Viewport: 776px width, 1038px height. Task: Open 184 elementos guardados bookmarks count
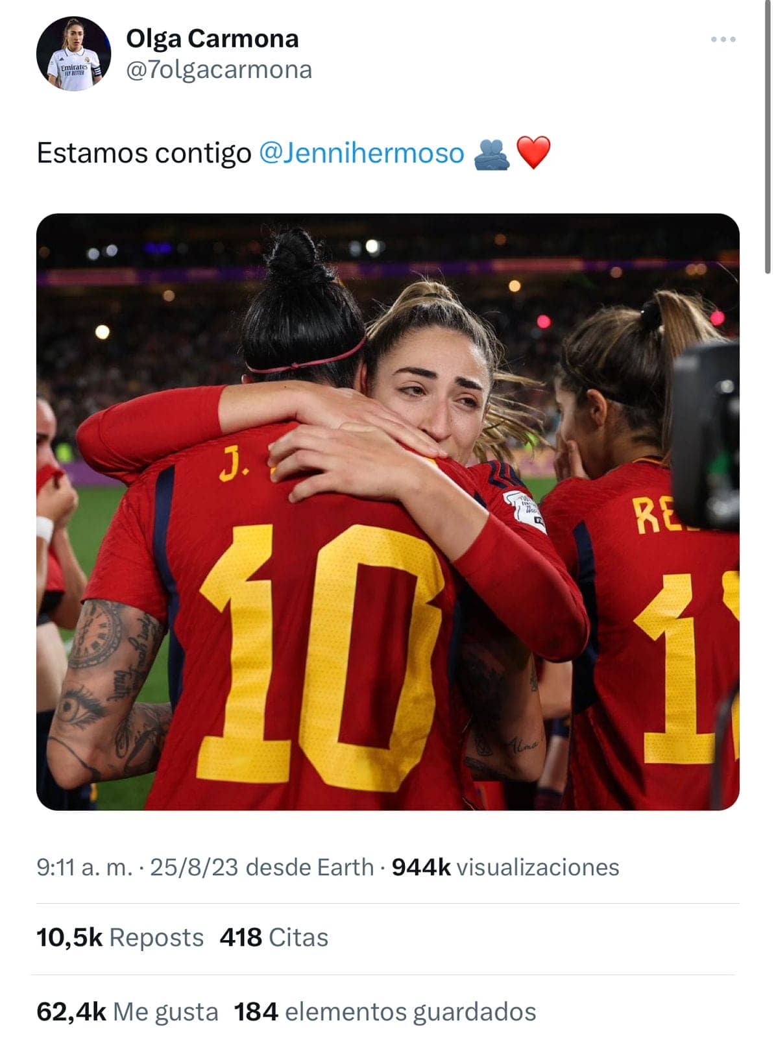[x=385, y=1011]
